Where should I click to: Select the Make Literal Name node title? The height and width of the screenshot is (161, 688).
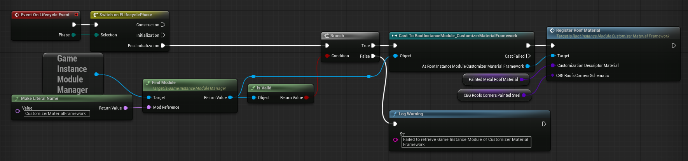tap(39, 98)
